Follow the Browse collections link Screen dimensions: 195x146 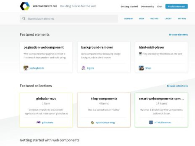pyautogui.click(x=177, y=86)
